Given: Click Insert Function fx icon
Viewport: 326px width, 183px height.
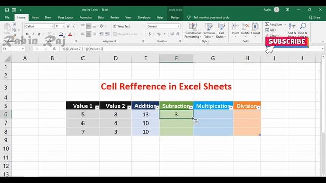Looking at the screenshot, I should [x=55, y=49].
